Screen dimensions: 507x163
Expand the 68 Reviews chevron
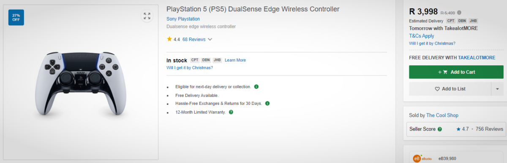210,40
